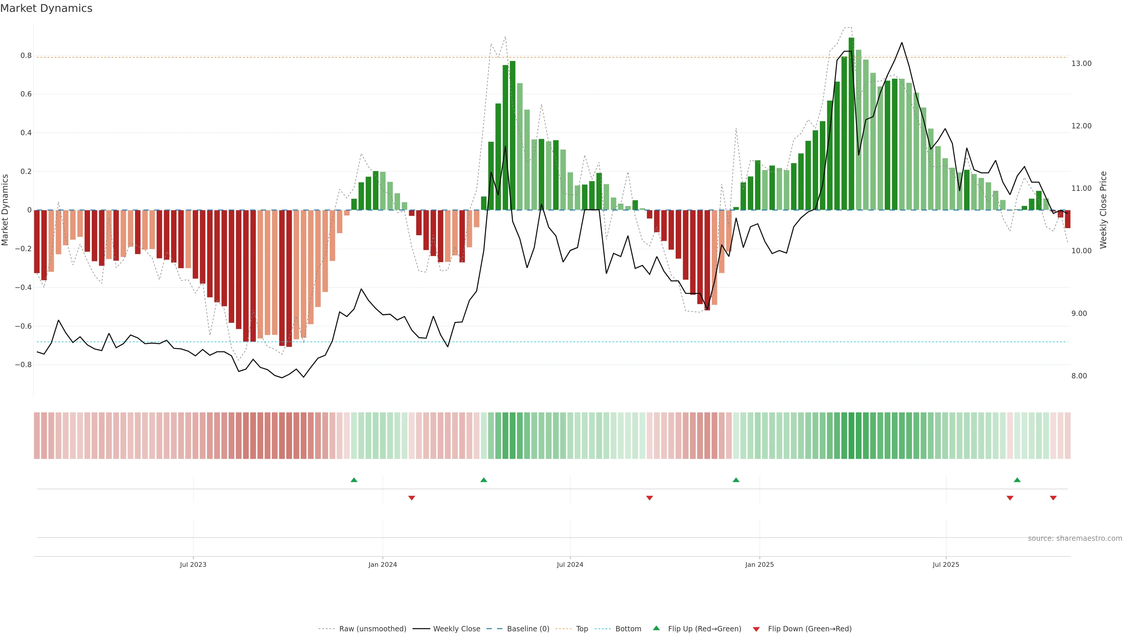Click the red flip-down marker after Jul 2024

649,498
